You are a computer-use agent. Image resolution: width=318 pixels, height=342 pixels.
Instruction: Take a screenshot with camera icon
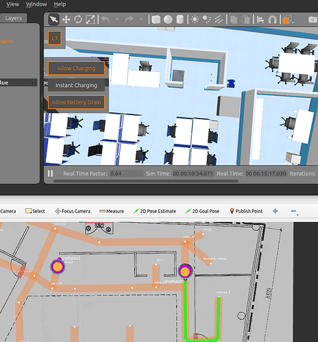[313, 19]
